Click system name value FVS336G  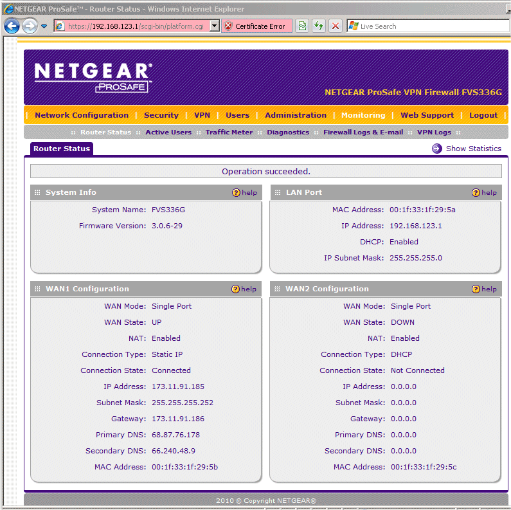coord(168,210)
